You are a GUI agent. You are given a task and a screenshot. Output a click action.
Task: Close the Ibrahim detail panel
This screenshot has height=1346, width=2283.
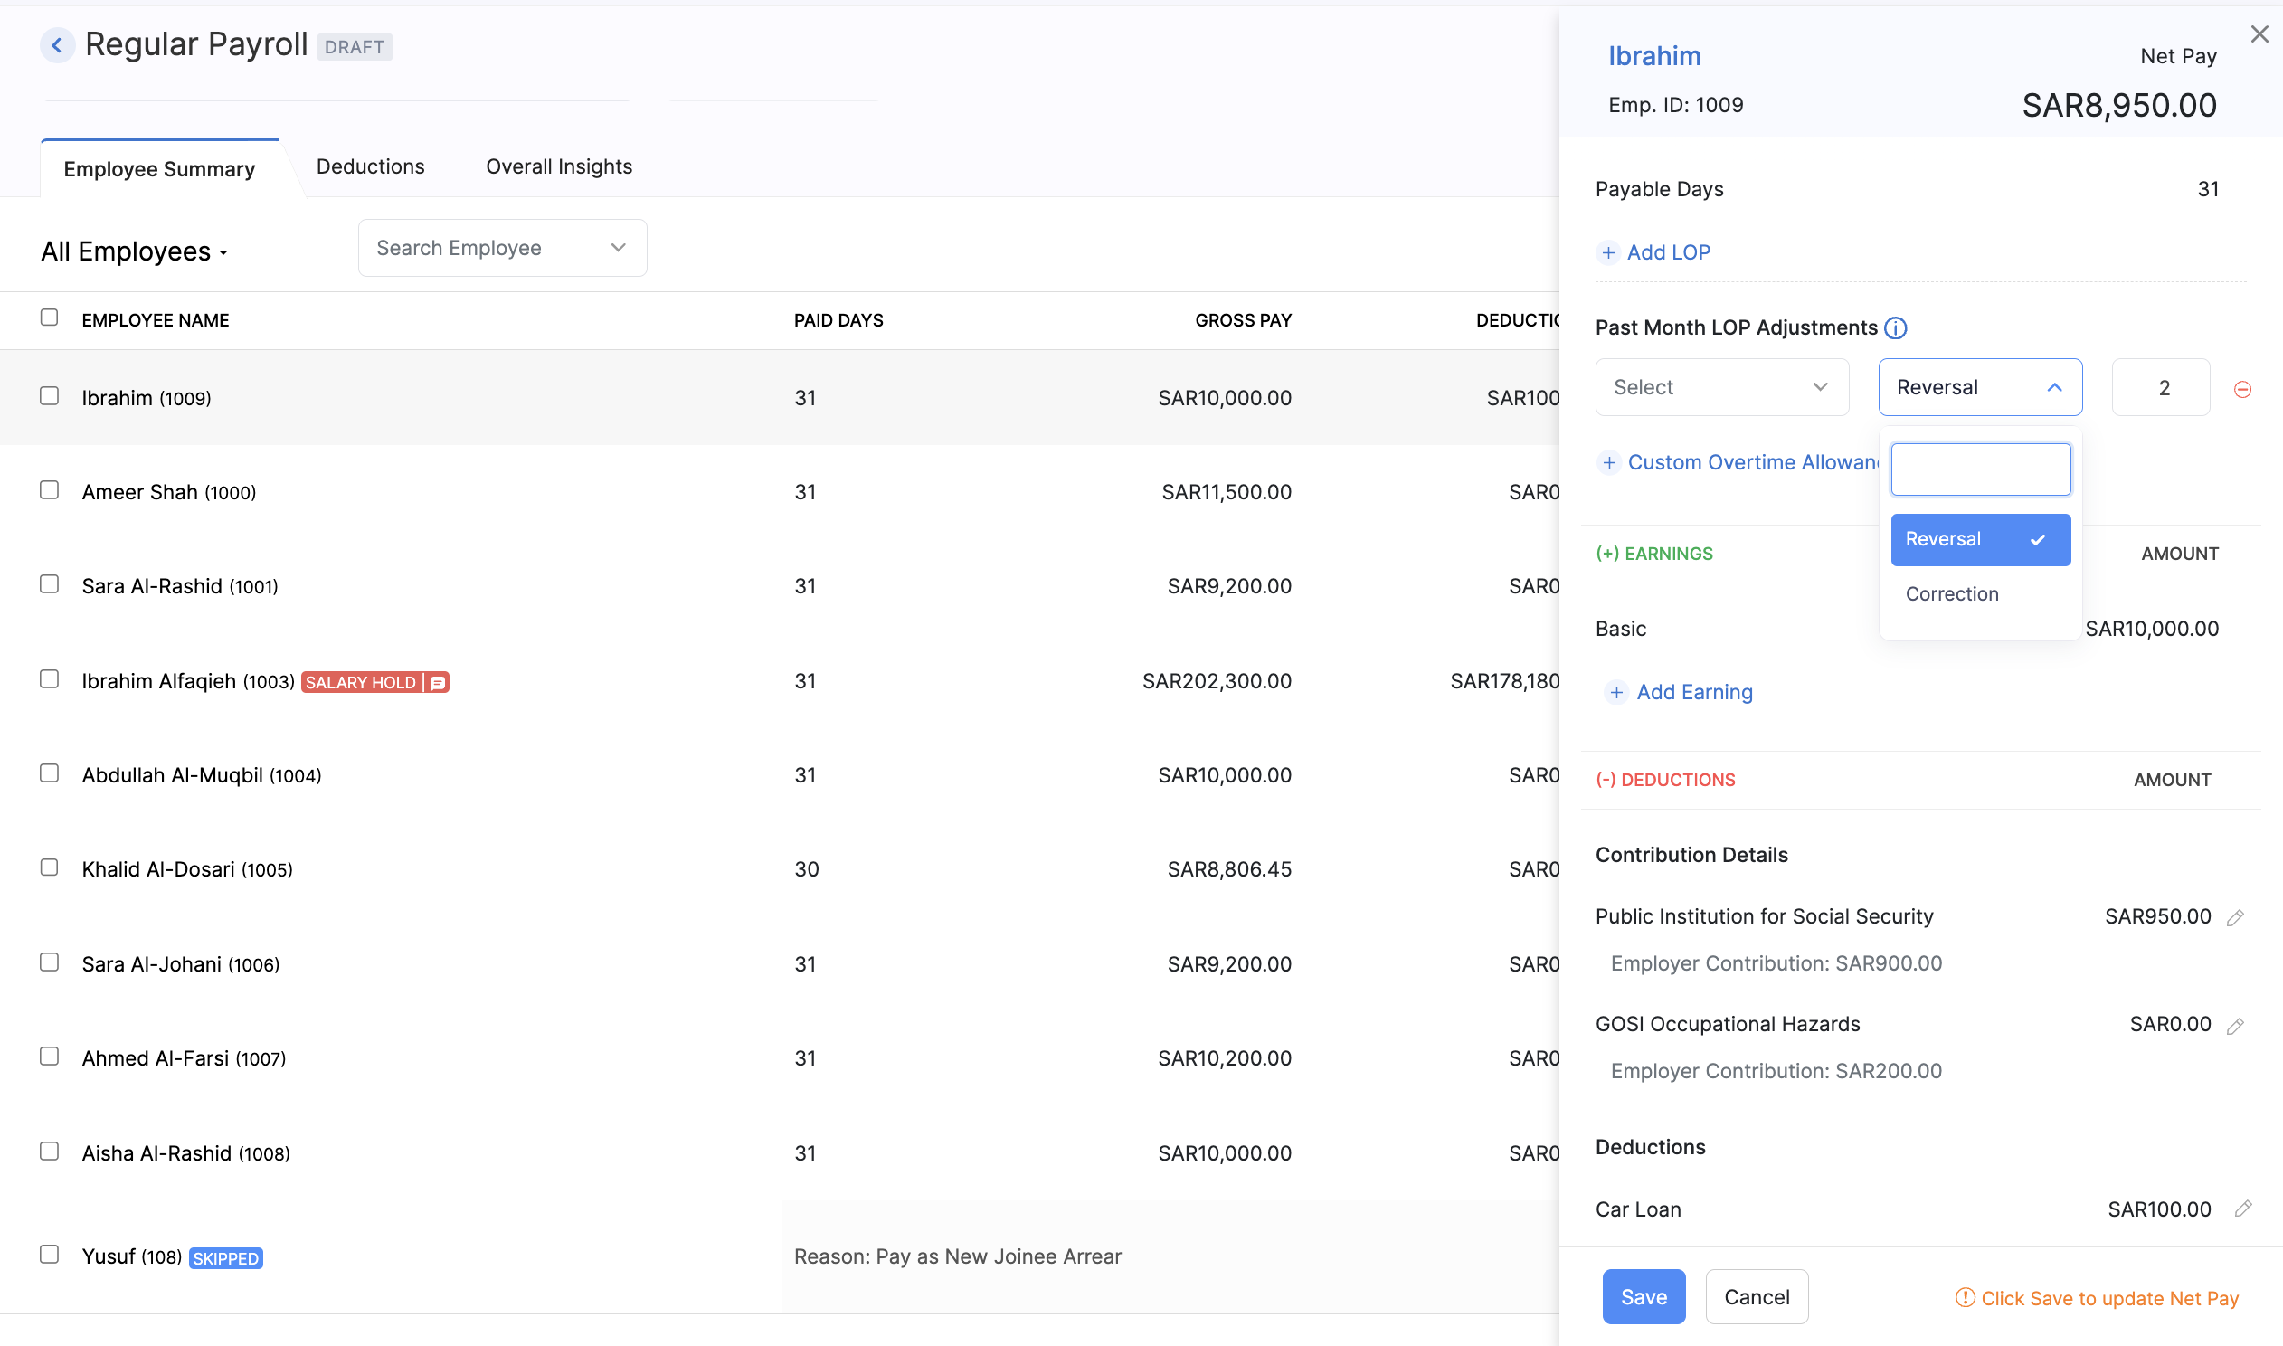point(2259,33)
